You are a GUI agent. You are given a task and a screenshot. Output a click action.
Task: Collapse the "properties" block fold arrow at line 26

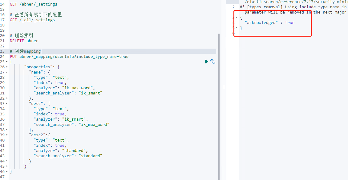(7, 67)
